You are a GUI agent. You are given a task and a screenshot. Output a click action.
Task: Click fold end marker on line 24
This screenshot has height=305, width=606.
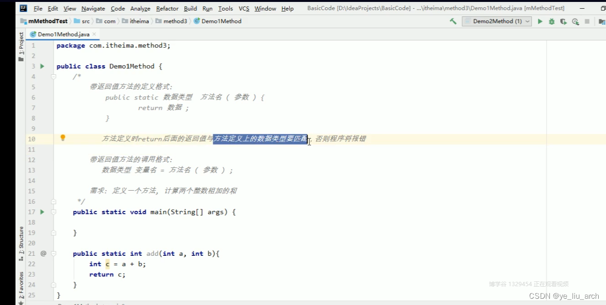(x=54, y=285)
